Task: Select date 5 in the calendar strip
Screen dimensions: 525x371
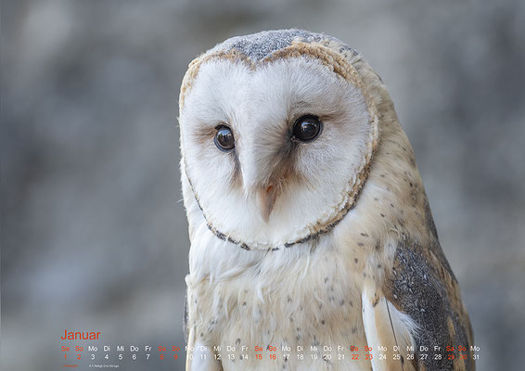Action: pos(121,357)
